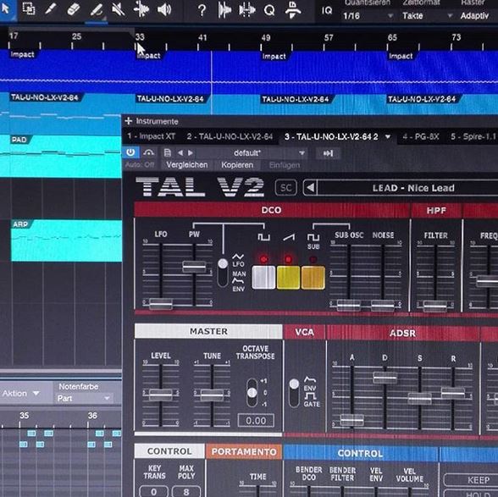Click the automation mode icon beside power button
Screen dimensions: 498x497
pyautogui.click(x=148, y=152)
